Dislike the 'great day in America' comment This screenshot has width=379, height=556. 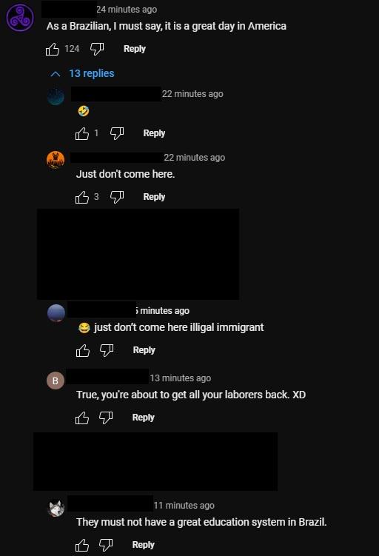point(97,49)
